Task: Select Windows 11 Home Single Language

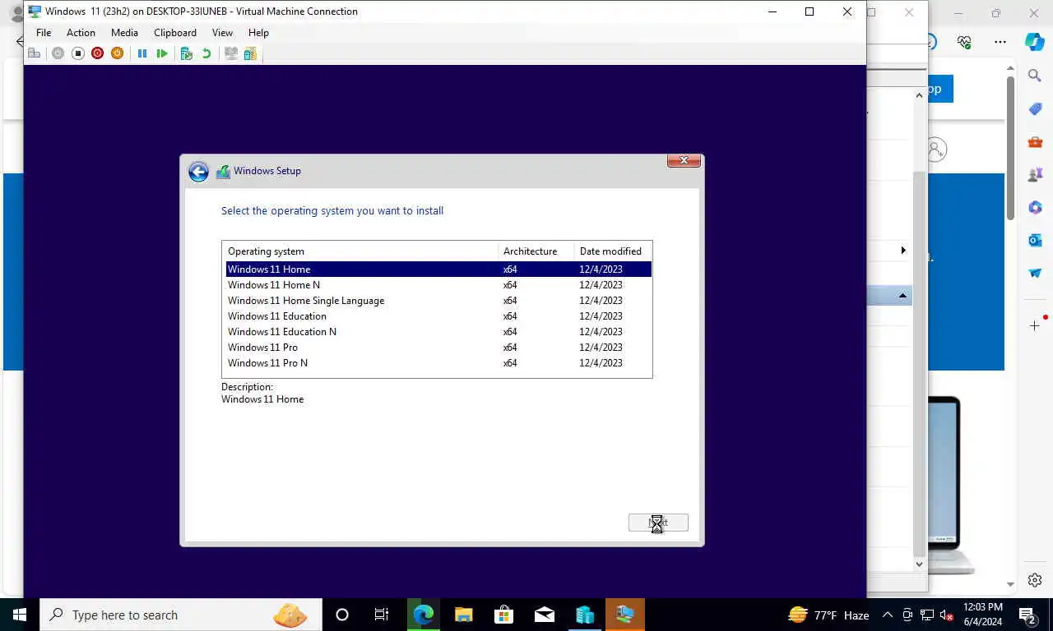Action: coord(438,301)
